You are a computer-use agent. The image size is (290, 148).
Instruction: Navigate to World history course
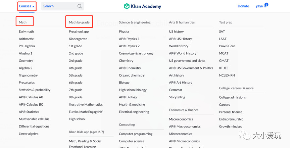pyautogui.click(x=179, y=46)
